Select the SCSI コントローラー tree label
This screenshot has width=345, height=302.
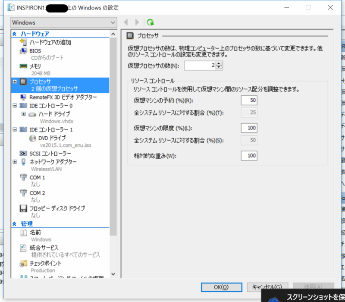[50, 154]
